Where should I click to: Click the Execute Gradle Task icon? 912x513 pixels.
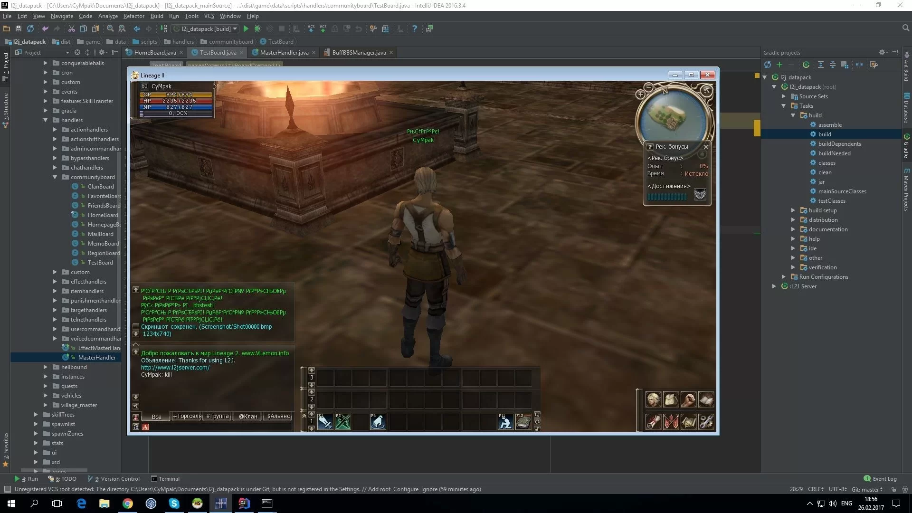806,65
